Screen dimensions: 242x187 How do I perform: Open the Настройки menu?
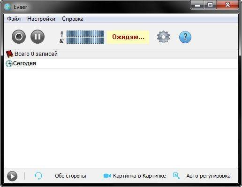coord(41,19)
